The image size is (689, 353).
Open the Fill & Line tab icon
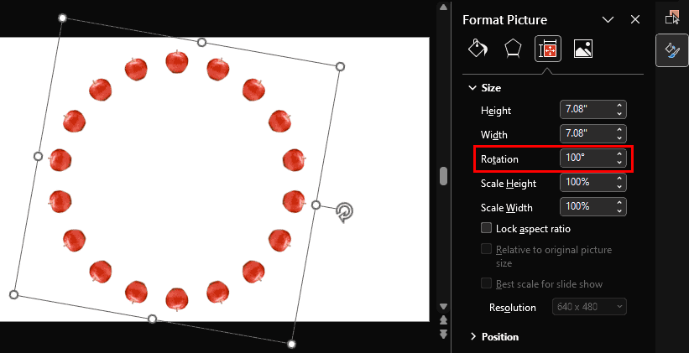(x=477, y=49)
